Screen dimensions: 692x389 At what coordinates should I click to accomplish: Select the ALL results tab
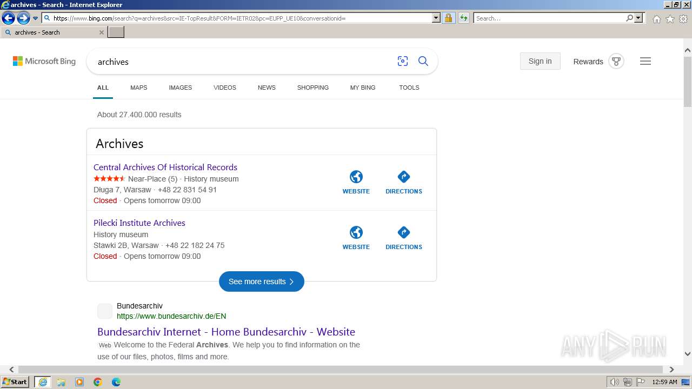coord(103,88)
